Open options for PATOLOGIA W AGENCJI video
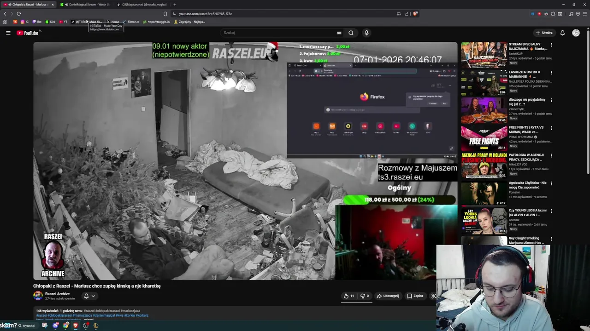Viewport: 590px width, 331px height. pyautogui.click(x=551, y=156)
